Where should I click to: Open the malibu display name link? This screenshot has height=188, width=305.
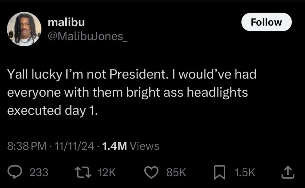pyautogui.click(x=66, y=22)
